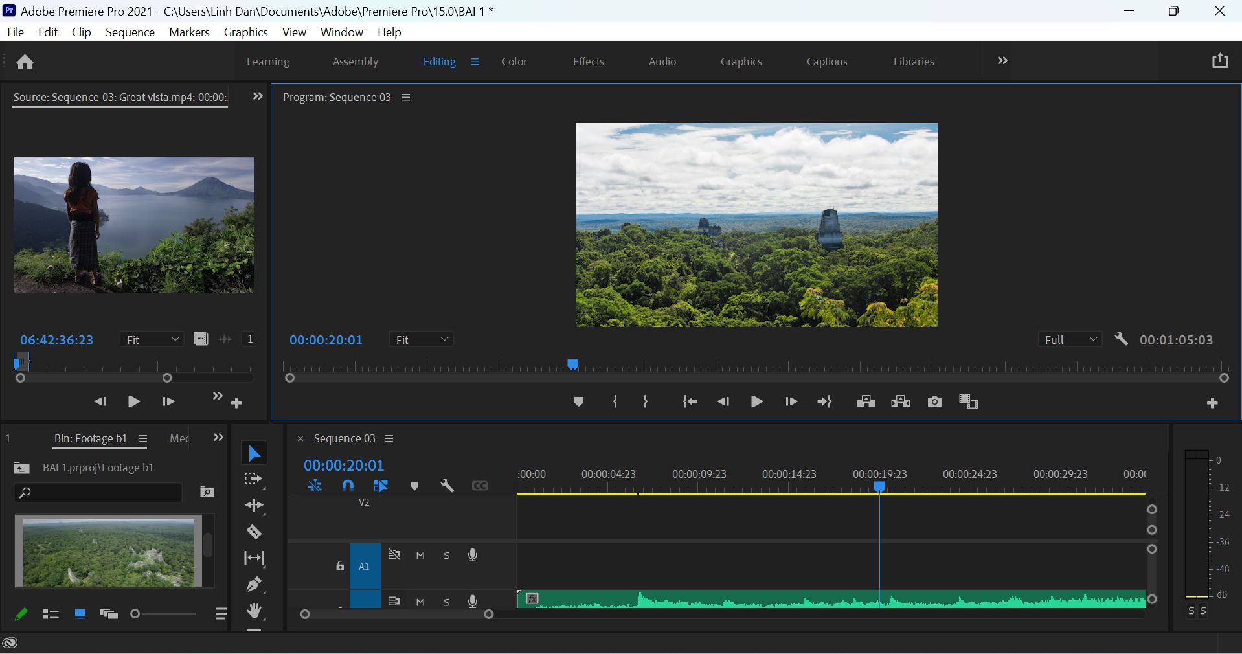Click the Comparison View icon
The height and width of the screenshot is (654, 1242).
pyautogui.click(x=968, y=401)
